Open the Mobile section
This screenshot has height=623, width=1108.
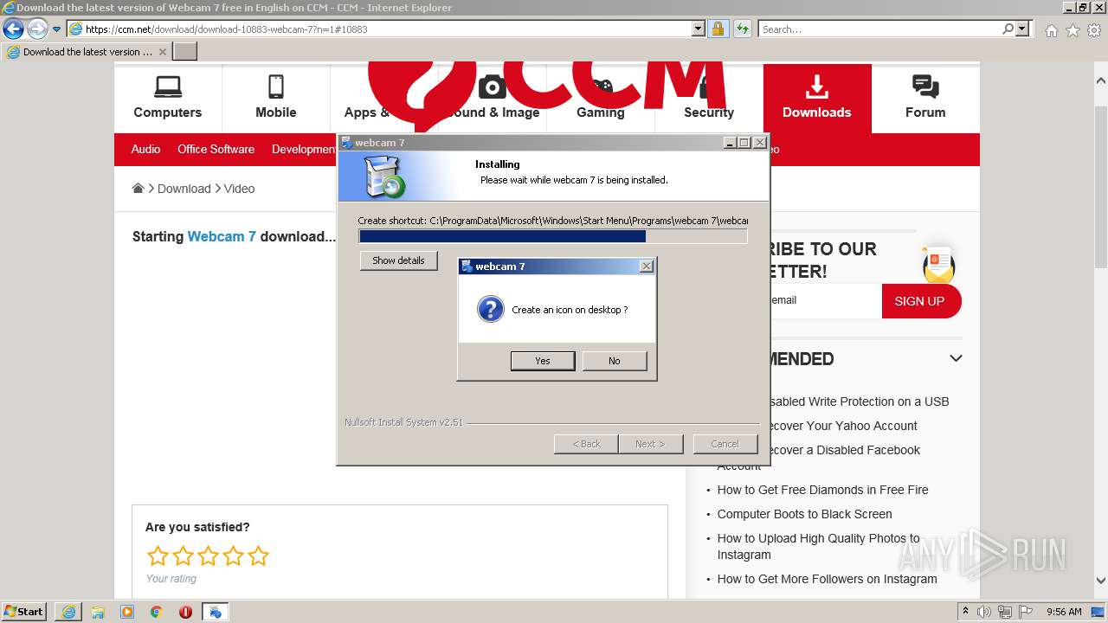[275, 98]
